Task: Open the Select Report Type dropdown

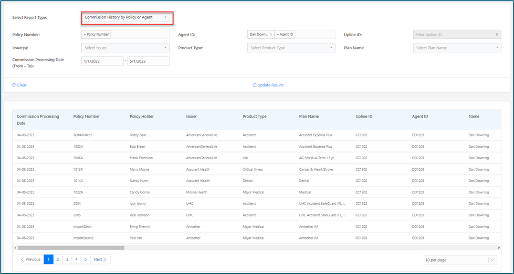Action: pyautogui.click(x=125, y=17)
